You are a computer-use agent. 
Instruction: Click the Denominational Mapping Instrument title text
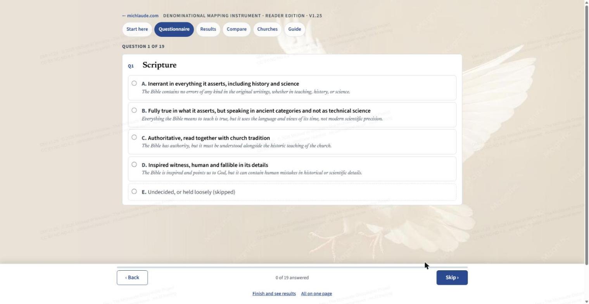pos(243,16)
